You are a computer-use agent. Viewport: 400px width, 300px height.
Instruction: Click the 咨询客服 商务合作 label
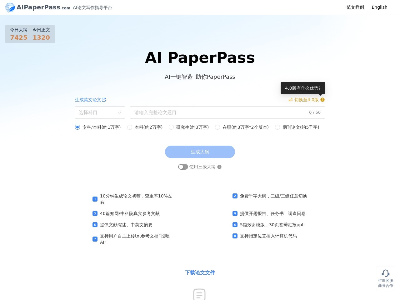pyautogui.click(x=386, y=283)
